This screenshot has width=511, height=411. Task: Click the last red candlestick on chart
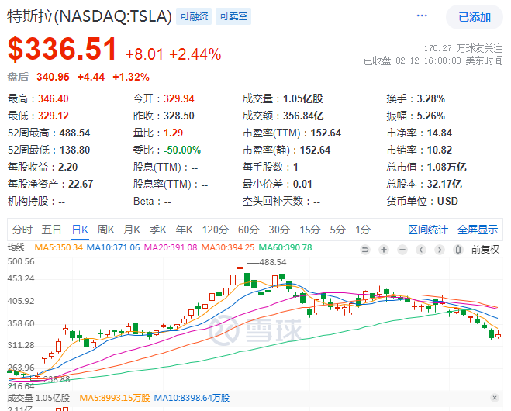(499, 335)
